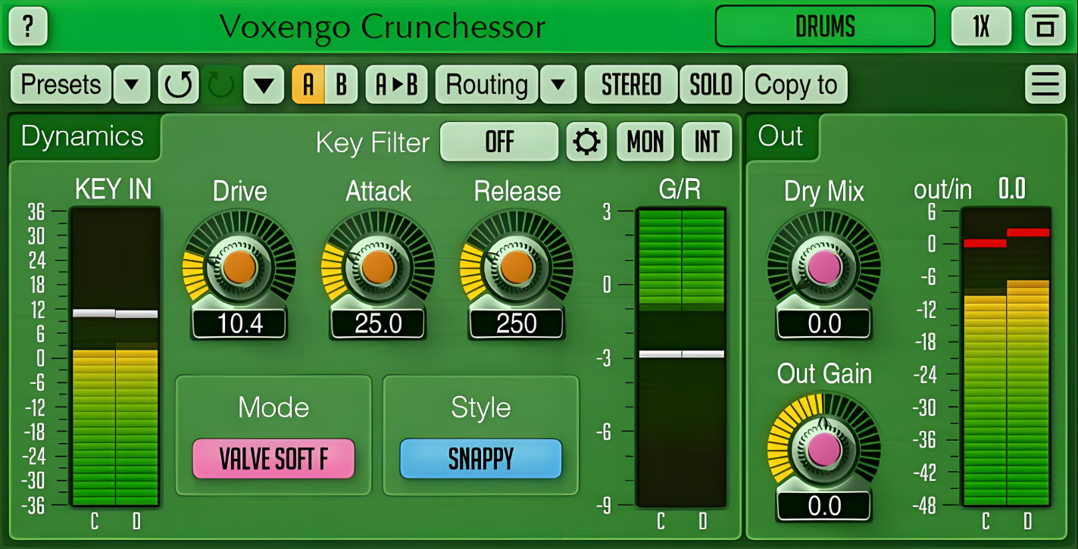Open the Presets menu
The width and height of the screenshot is (1078, 549).
coord(61,84)
